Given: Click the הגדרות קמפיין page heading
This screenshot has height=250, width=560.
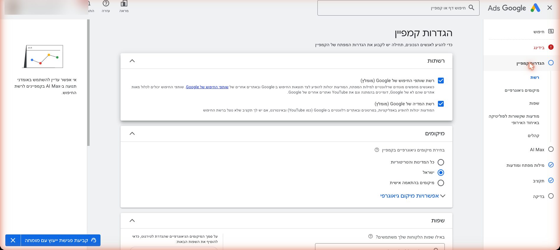Looking at the screenshot, I should 424,33.
